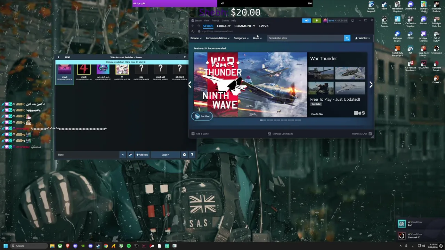This screenshot has height=250, width=445.
Task: Select slk.mw4 account in TcNo Switcher
Action: pos(179,73)
